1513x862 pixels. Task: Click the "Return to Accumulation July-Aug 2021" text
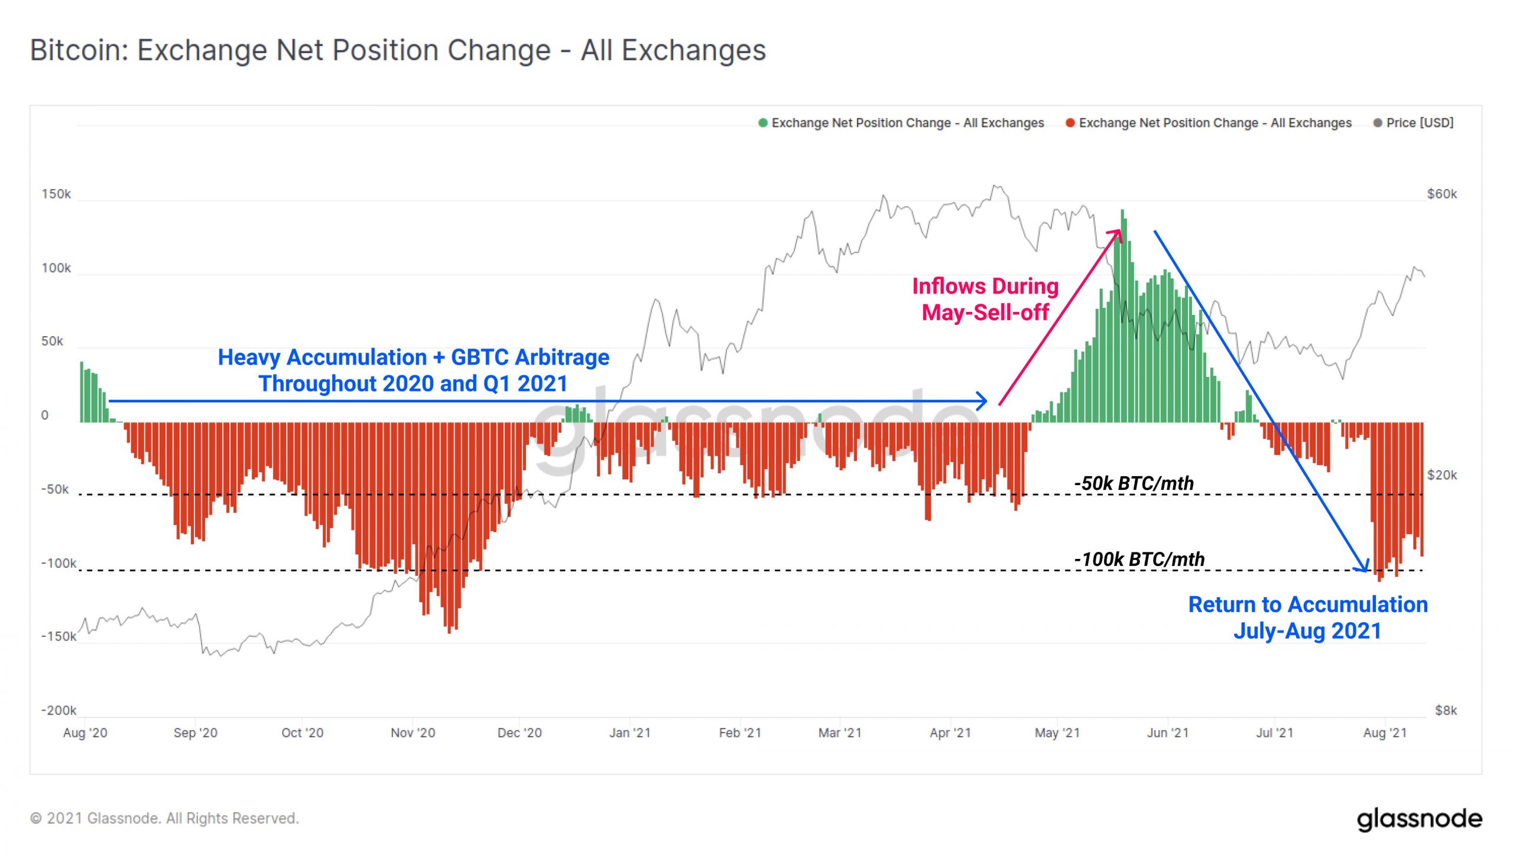[1307, 617]
